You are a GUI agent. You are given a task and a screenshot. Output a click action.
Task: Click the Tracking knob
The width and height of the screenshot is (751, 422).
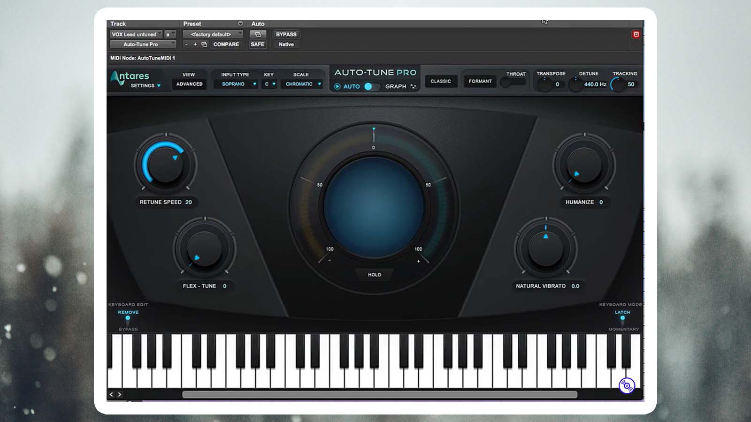point(618,84)
